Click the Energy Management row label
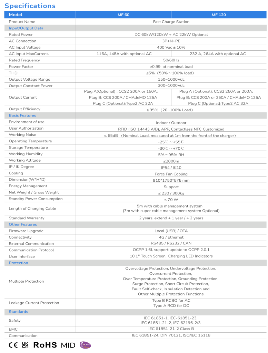The image size is (268, 353). 28,186
